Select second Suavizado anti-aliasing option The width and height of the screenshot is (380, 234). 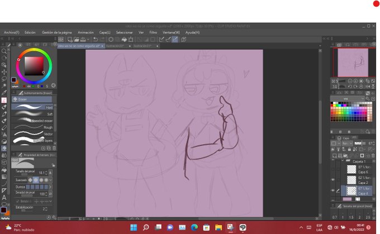point(36,180)
